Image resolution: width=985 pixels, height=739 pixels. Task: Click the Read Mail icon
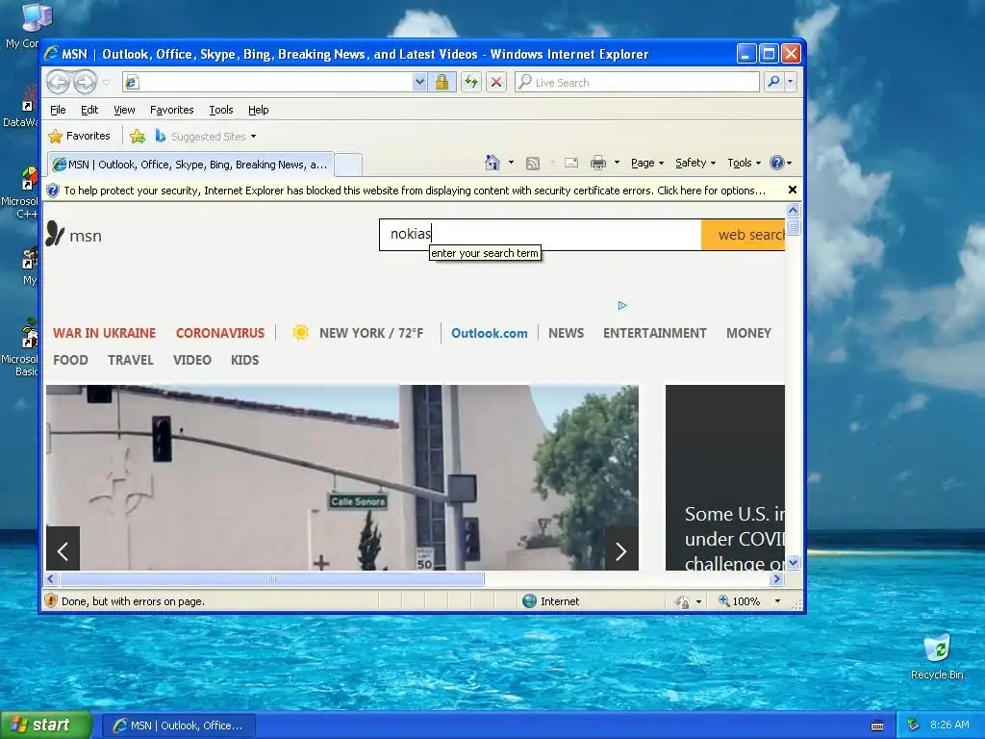click(571, 163)
